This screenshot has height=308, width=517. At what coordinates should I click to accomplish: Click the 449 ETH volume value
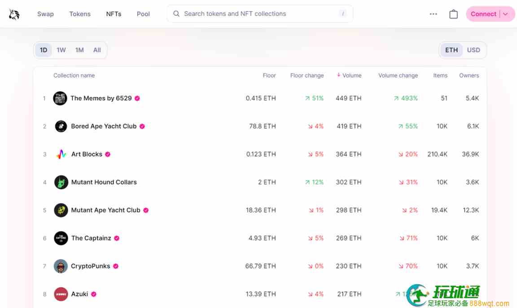tap(349, 98)
